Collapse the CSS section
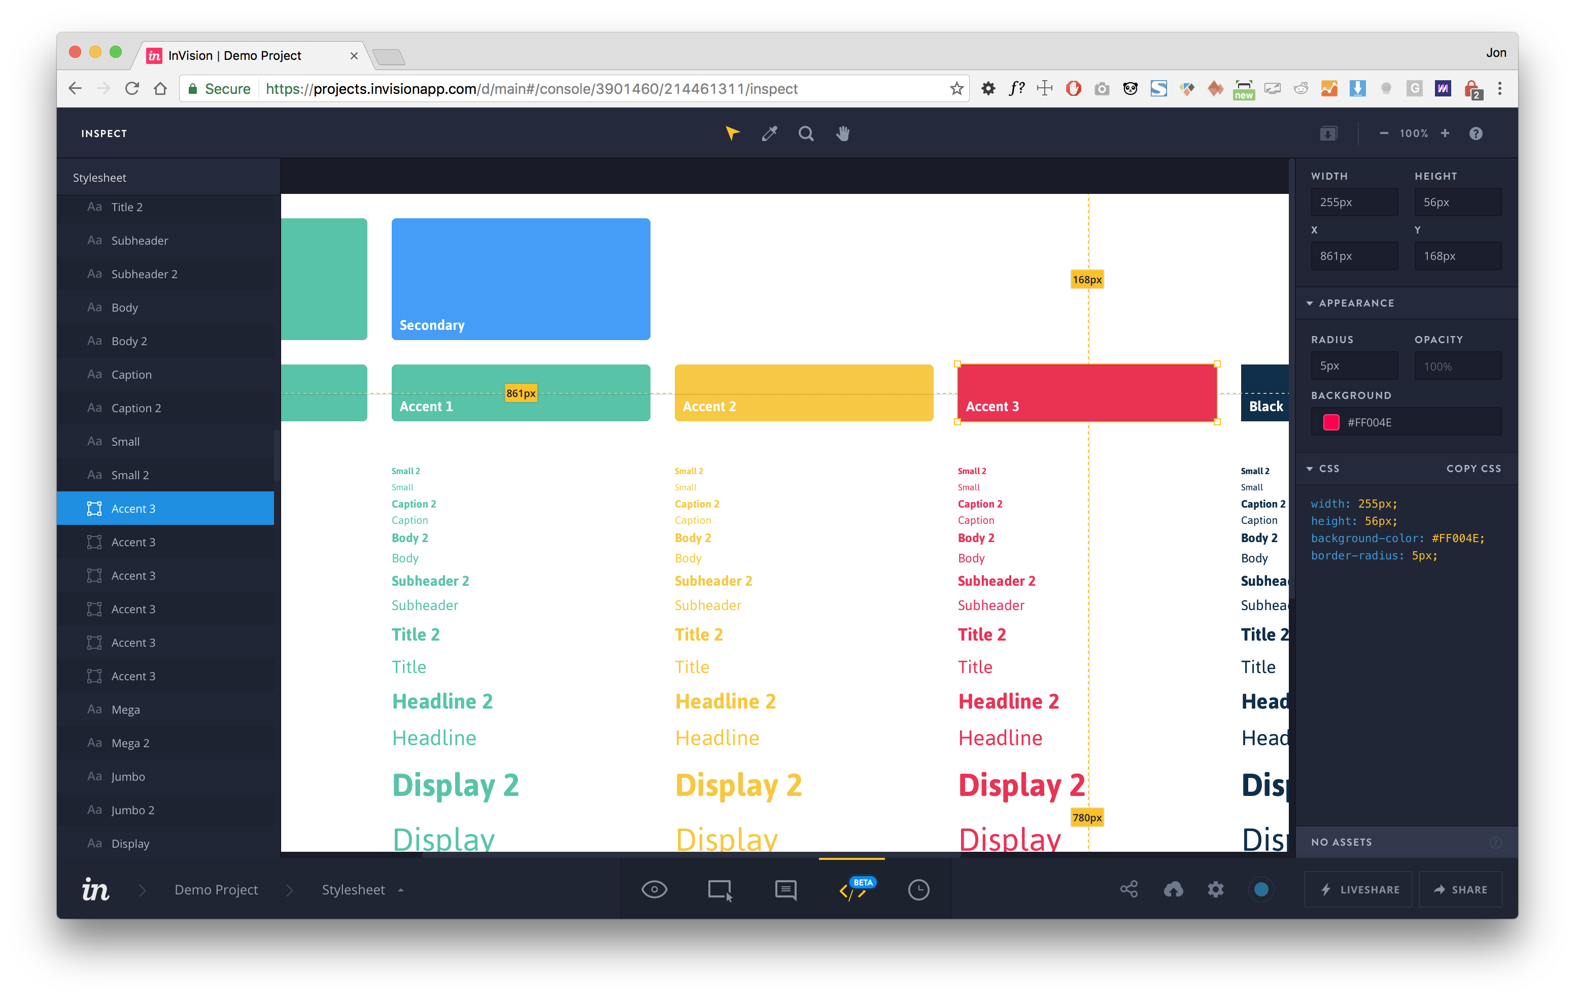The height and width of the screenshot is (1000, 1575). tap(1310, 469)
